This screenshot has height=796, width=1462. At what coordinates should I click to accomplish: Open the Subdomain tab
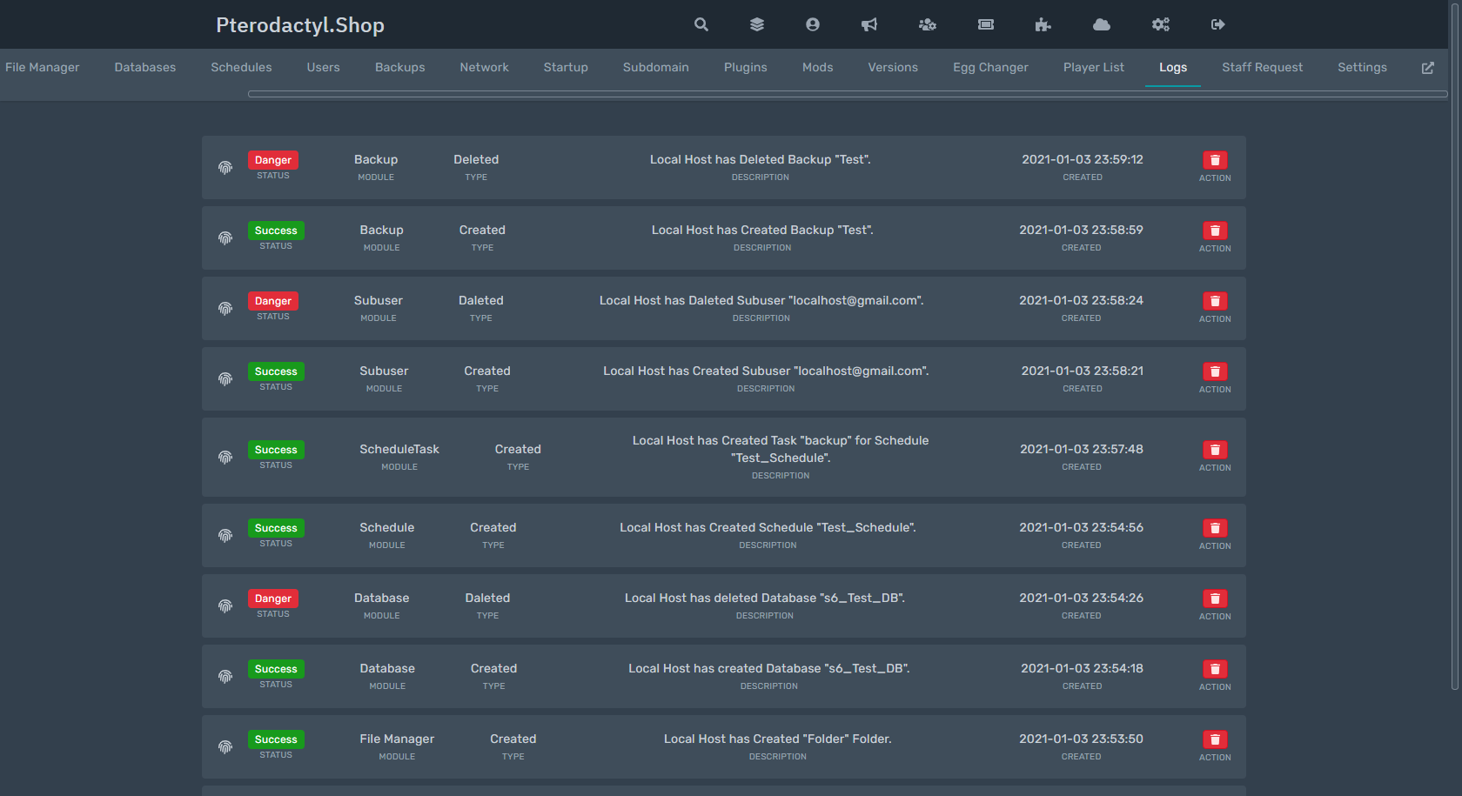click(655, 67)
